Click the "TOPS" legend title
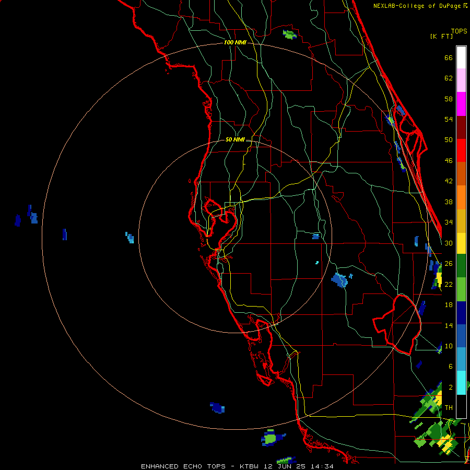Image resolution: width=470 pixels, height=470 pixels. point(459,31)
